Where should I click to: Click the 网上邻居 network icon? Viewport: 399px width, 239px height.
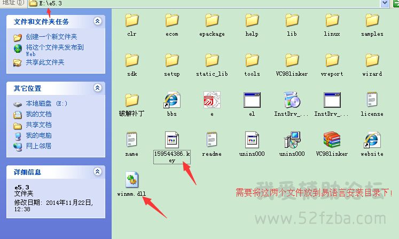(x=18, y=147)
